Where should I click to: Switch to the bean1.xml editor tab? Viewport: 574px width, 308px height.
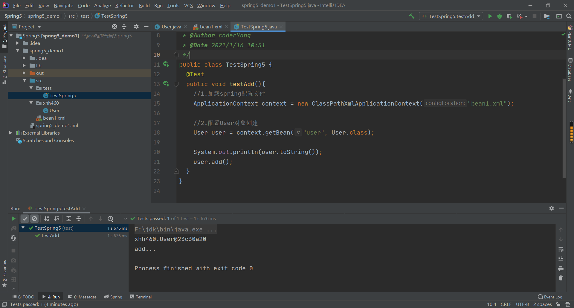coord(211,27)
